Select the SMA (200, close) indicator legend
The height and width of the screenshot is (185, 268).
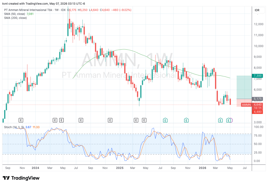15,18
